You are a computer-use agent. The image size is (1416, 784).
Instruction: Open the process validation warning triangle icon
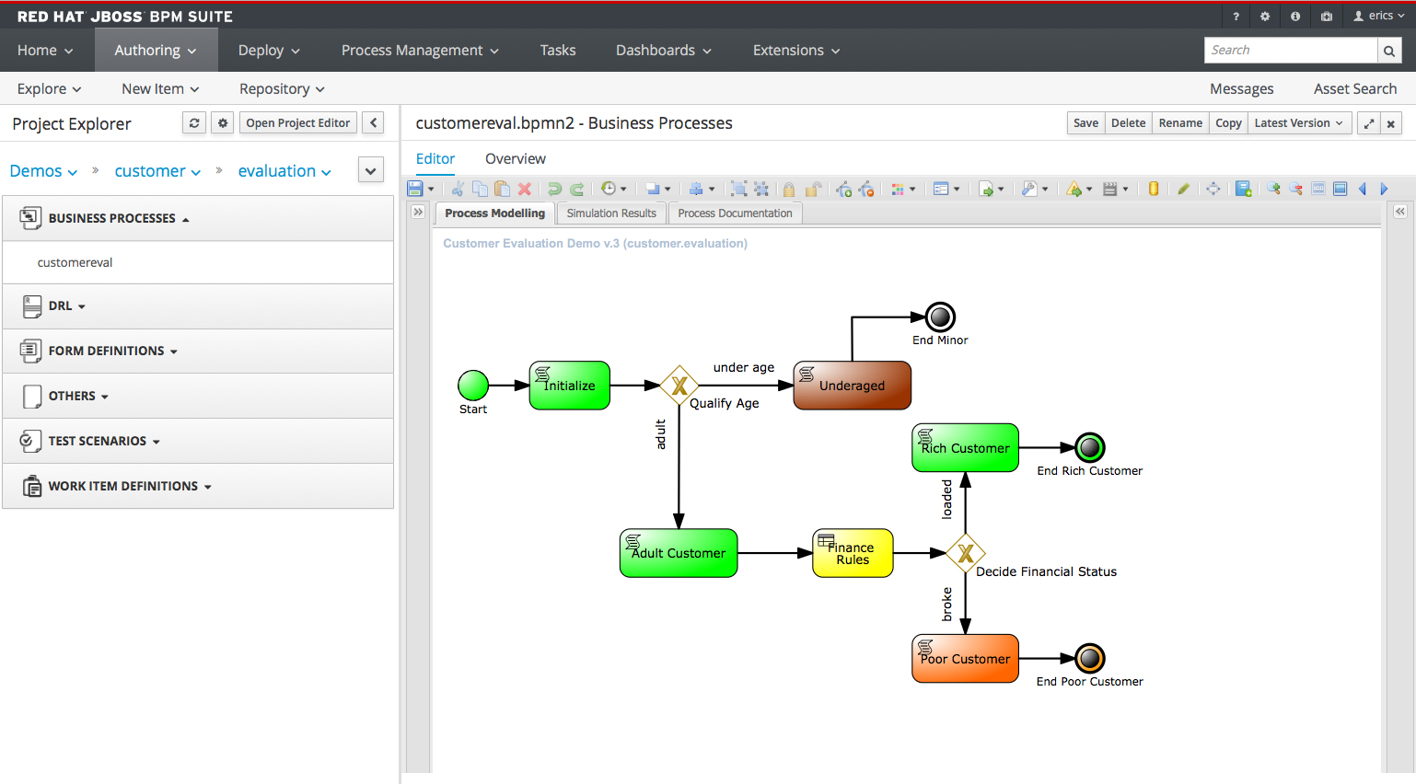(x=1074, y=189)
